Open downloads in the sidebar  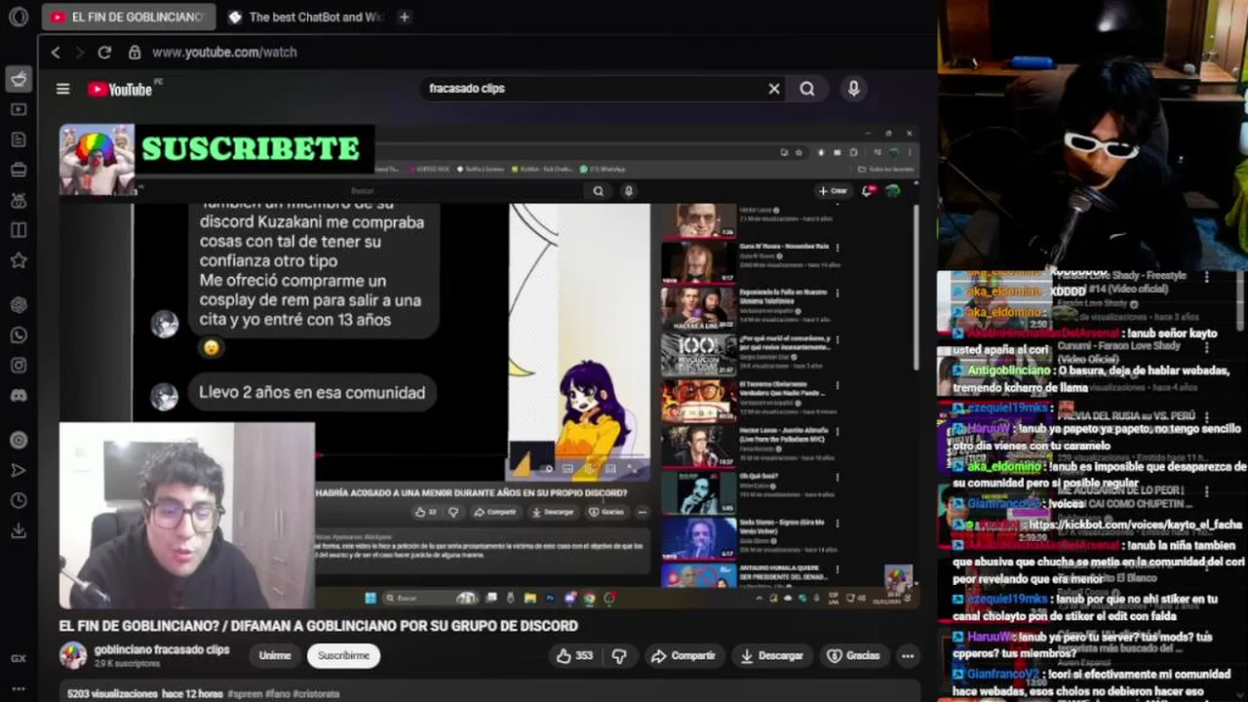(19, 530)
